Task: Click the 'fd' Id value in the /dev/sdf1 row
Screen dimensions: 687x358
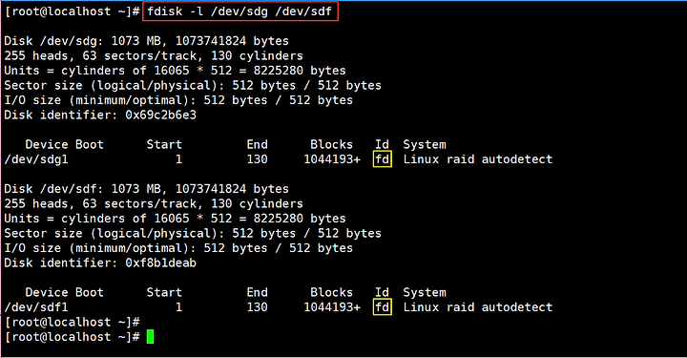Action: pos(382,307)
